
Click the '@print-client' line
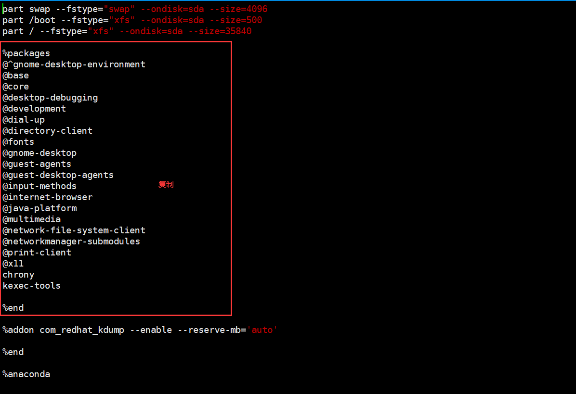[x=37, y=253]
